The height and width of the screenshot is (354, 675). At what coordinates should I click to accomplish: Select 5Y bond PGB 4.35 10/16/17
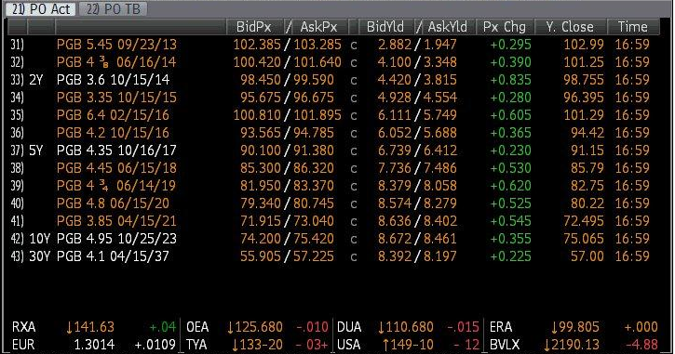point(116,150)
